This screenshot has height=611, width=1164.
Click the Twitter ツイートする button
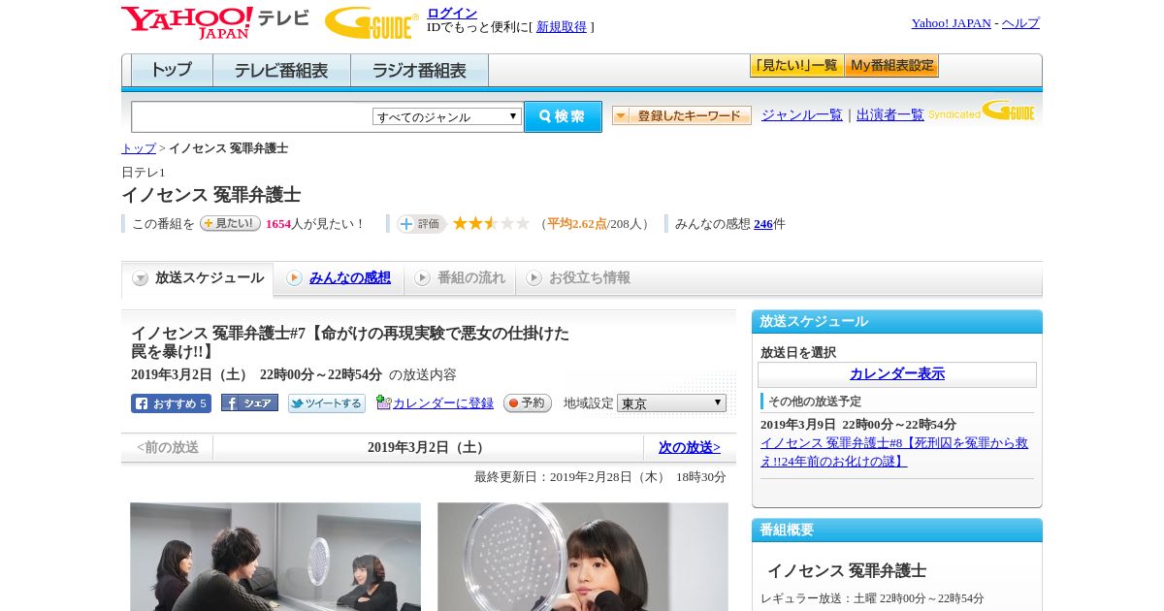(x=327, y=403)
